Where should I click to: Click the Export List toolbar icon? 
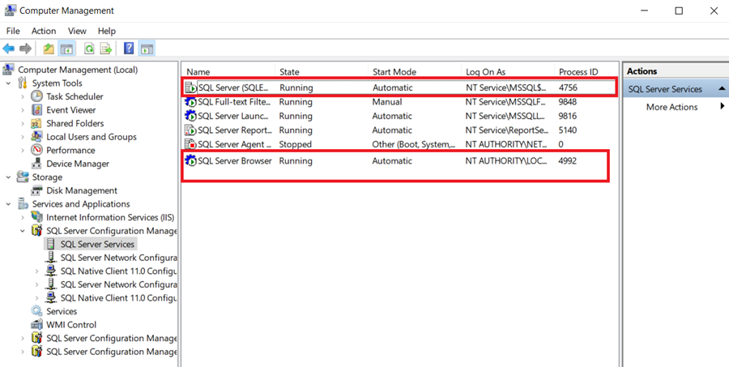tap(106, 49)
